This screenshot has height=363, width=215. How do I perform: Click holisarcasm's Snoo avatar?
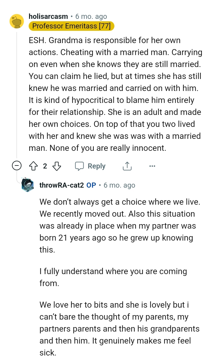(17, 21)
